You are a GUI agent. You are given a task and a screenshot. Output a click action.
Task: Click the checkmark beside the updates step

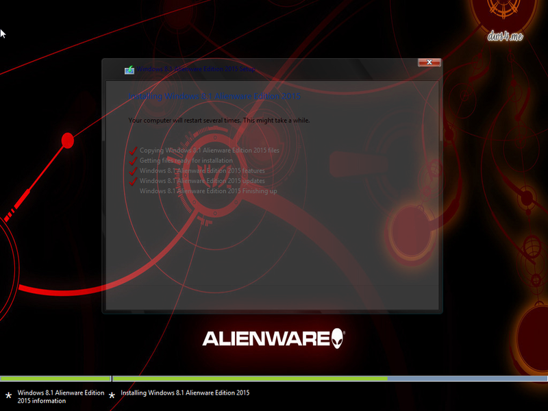133,181
